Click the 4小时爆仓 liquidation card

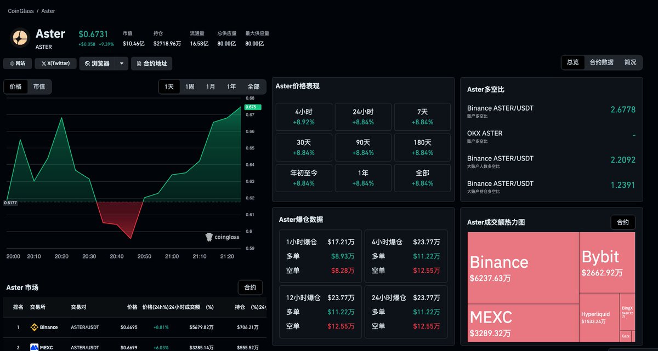click(406, 256)
